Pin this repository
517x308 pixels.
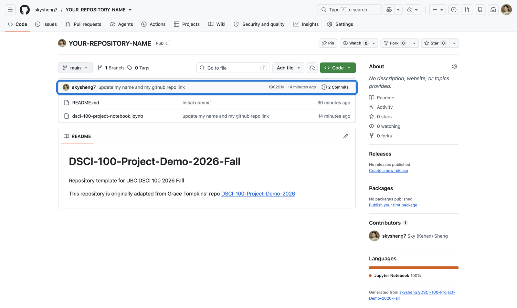(328, 43)
